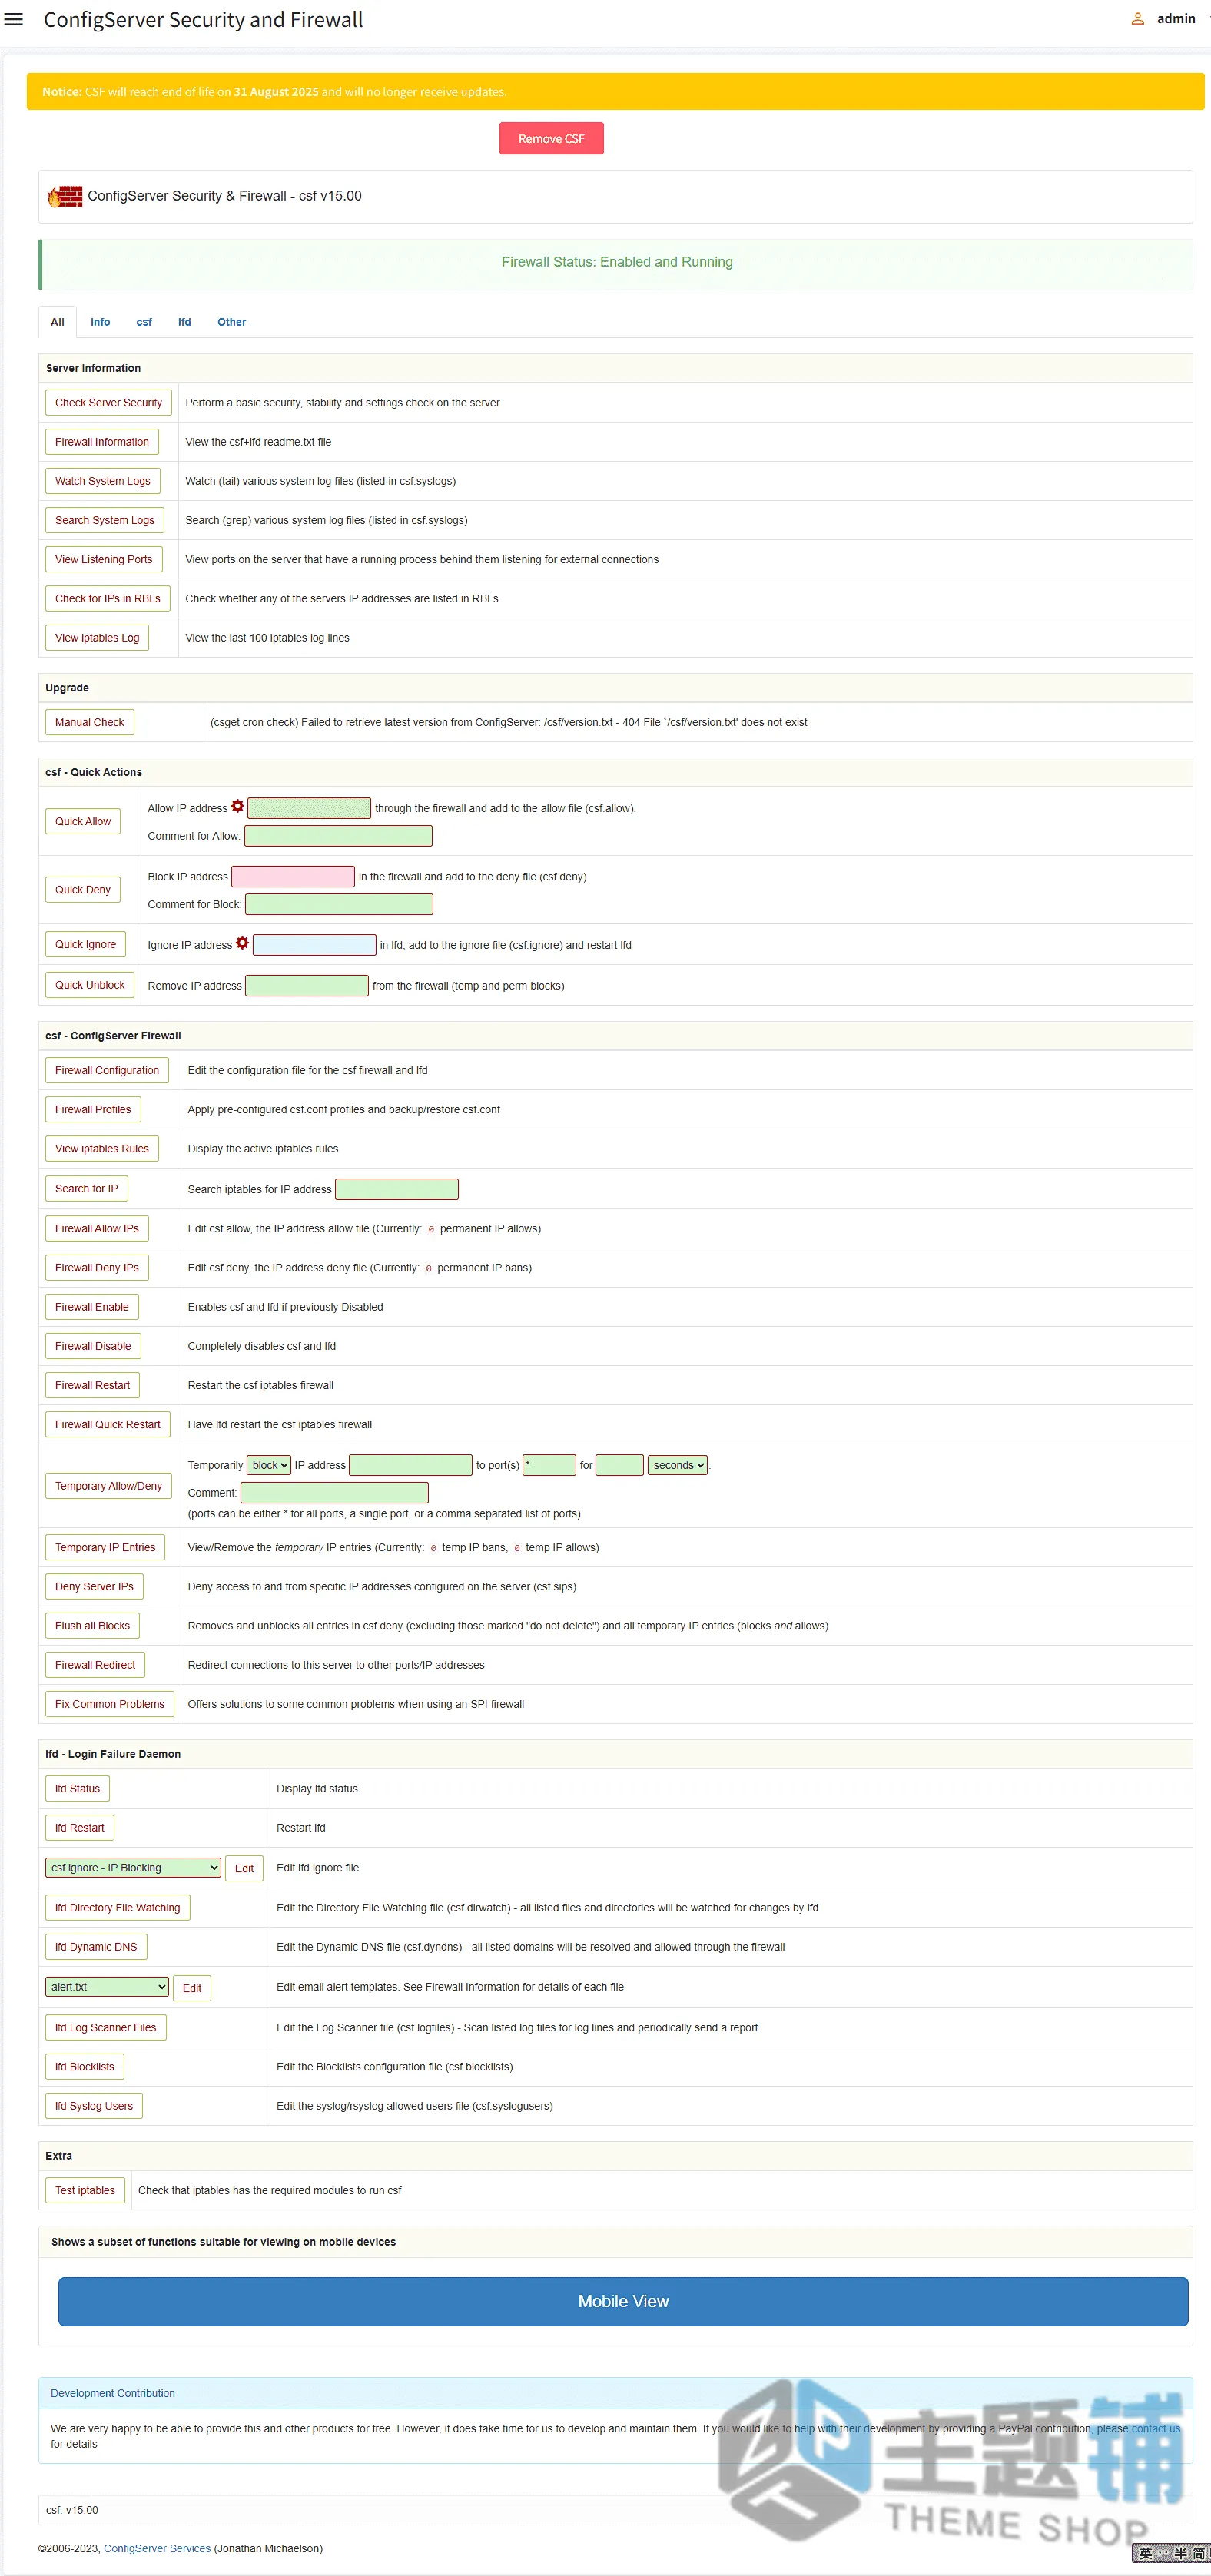Expand the seconds time unit dropdown
This screenshot has height=2576, width=1211.
click(x=678, y=1465)
